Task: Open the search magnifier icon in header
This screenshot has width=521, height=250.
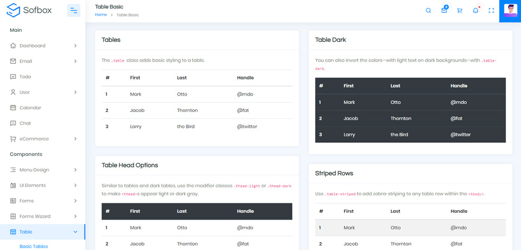Action: tap(428, 11)
